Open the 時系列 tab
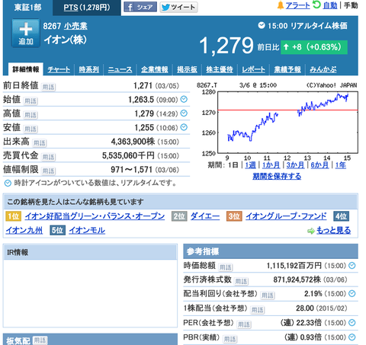 click(89, 69)
